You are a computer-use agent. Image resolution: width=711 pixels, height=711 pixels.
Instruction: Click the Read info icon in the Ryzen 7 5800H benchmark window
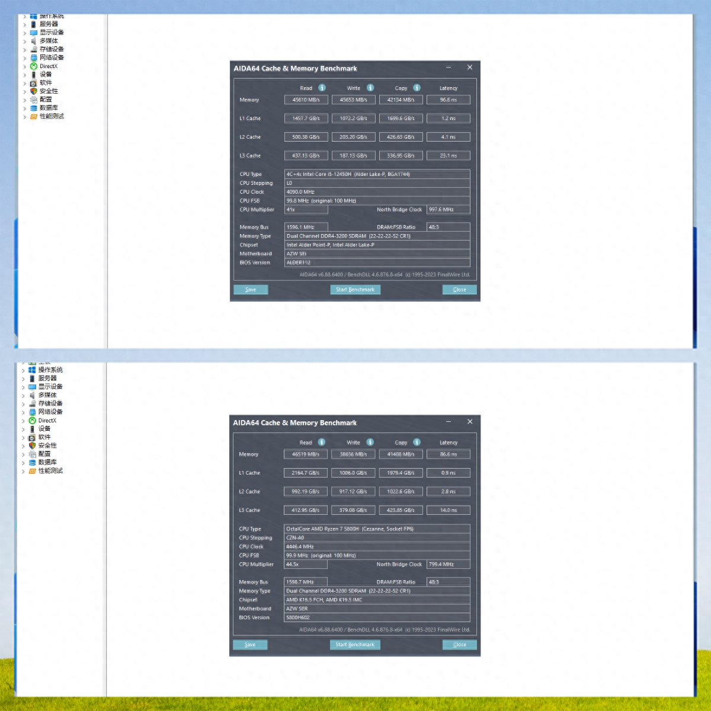click(322, 442)
